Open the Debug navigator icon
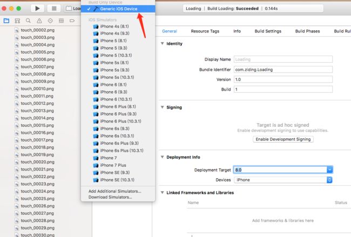351x237 pixels. tap(61, 21)
